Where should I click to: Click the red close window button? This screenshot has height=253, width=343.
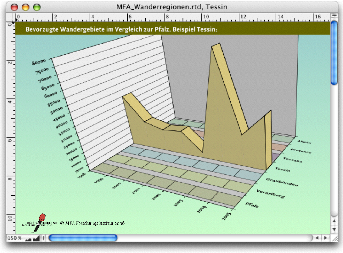tap(14, 7)
